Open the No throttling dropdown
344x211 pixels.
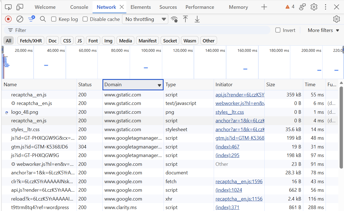[x=145, y=19]
